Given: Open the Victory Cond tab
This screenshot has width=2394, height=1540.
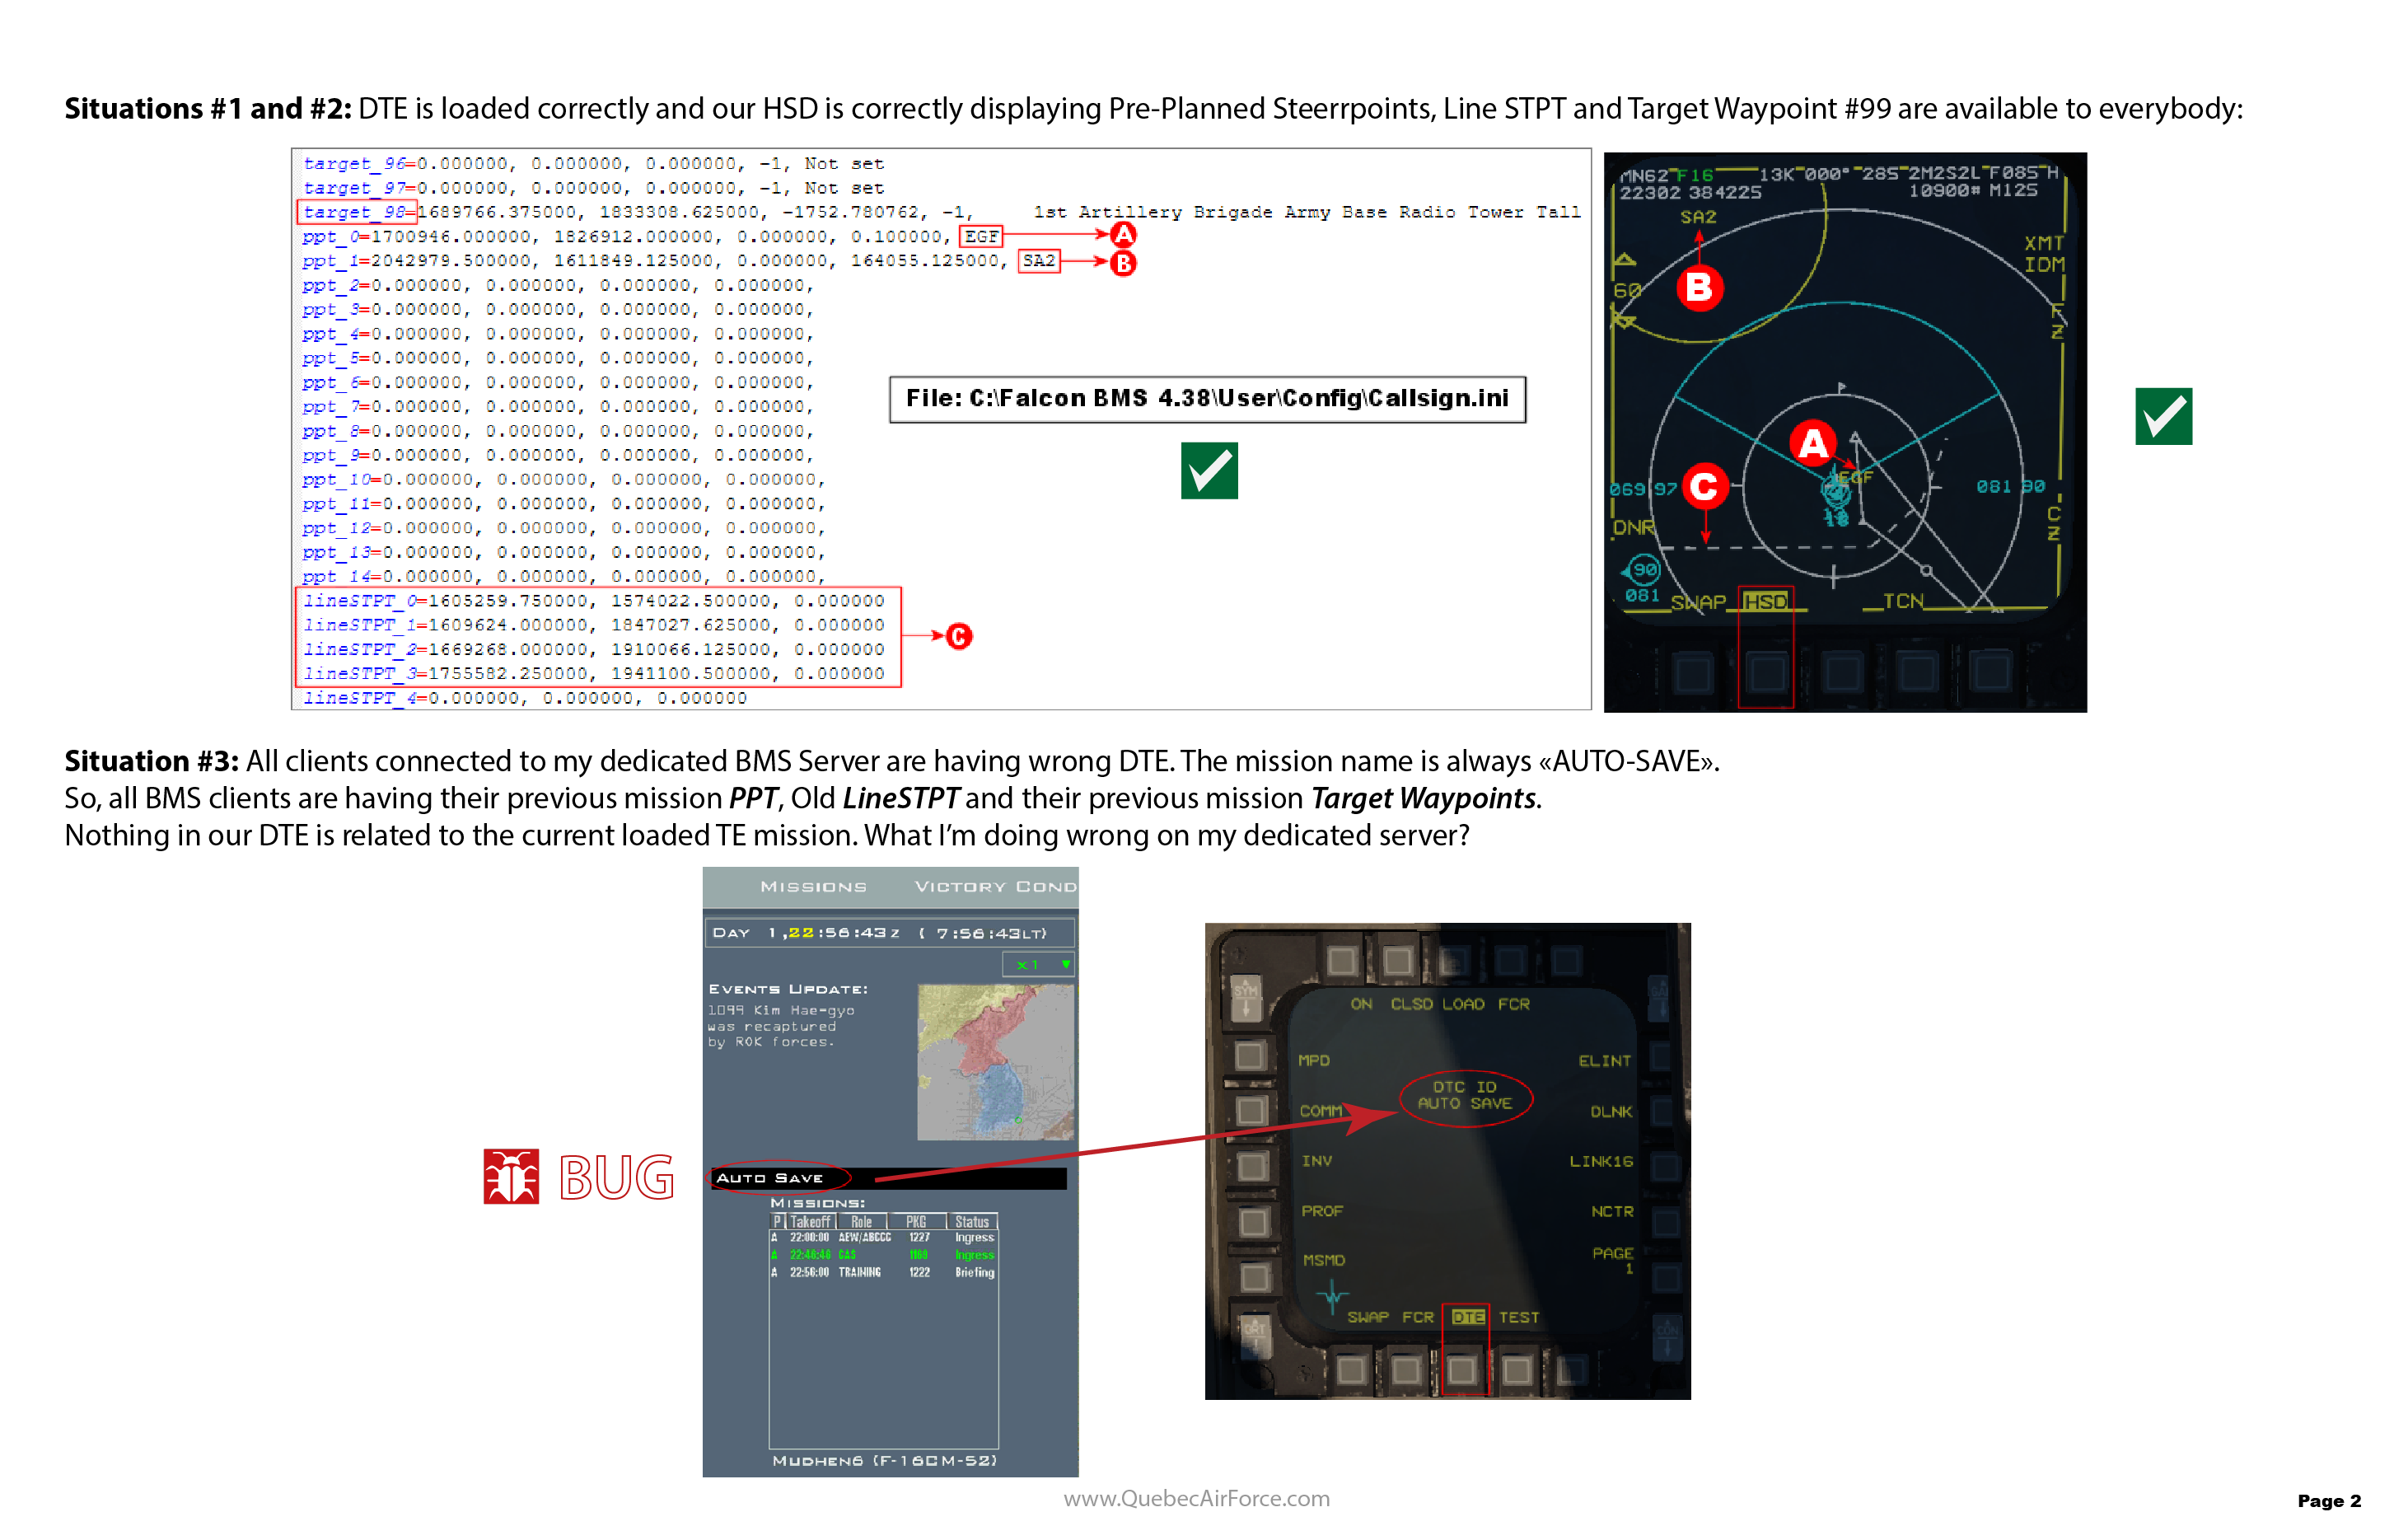Looking at the screenshot, I should click(x=994, y=887).
